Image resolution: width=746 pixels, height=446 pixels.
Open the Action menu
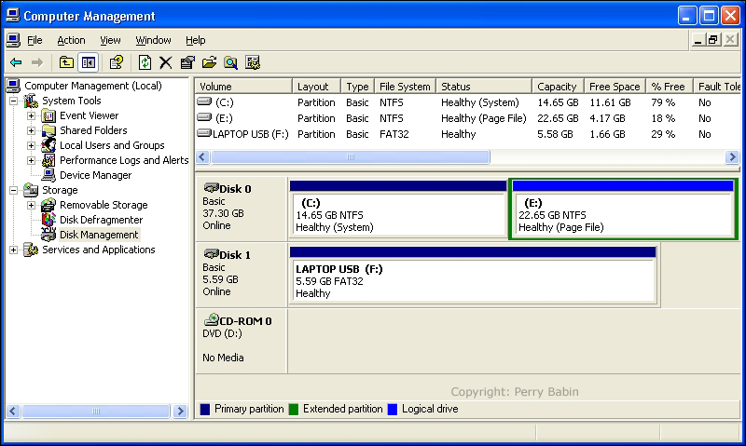(72, 40)
